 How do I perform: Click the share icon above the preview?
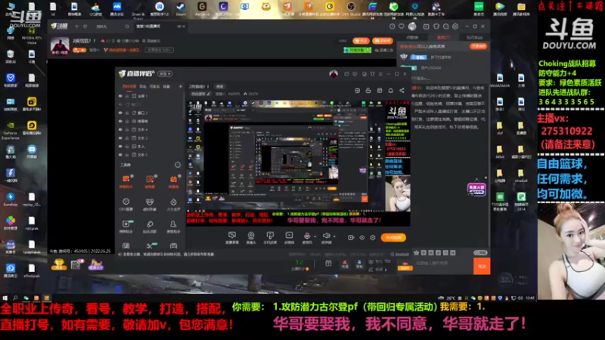pos(402,91)
